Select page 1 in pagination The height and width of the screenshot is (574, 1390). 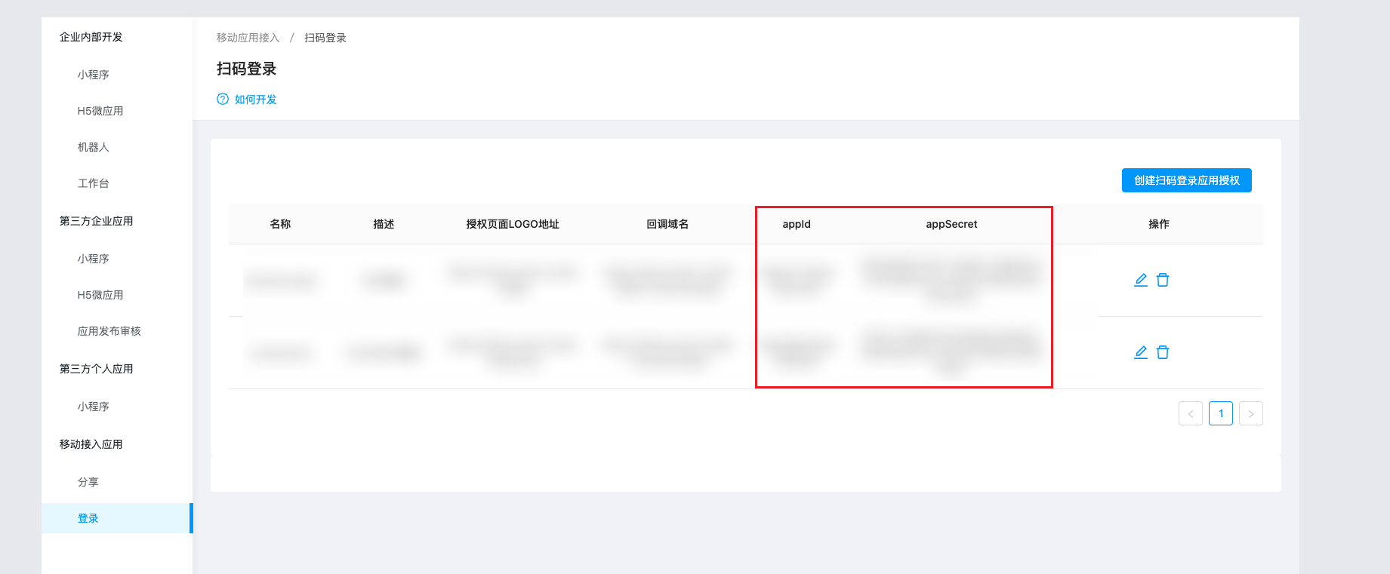(x=1220, y=413)
